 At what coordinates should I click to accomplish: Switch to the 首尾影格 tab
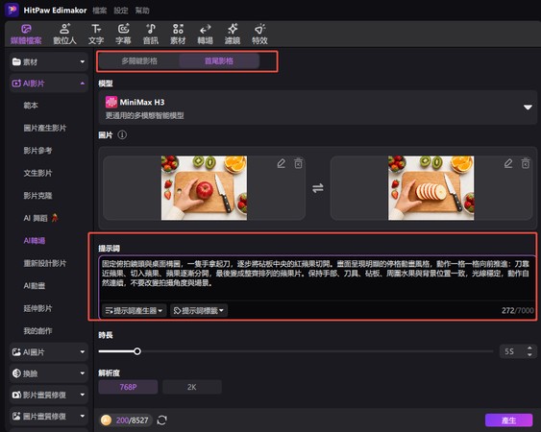pyautogui.click(x=219, y=61)
